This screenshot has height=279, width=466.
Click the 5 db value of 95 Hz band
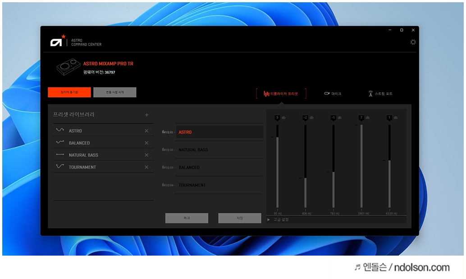pyautogui.click(x=277, y=117)
